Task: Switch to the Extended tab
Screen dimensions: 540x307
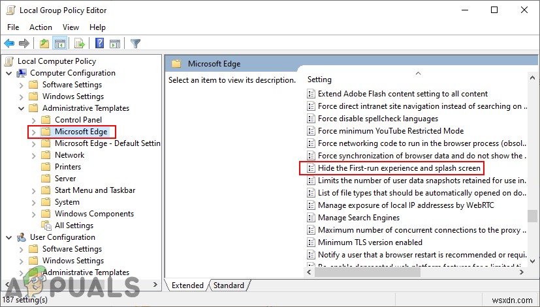Action: (x=187, y=285)
